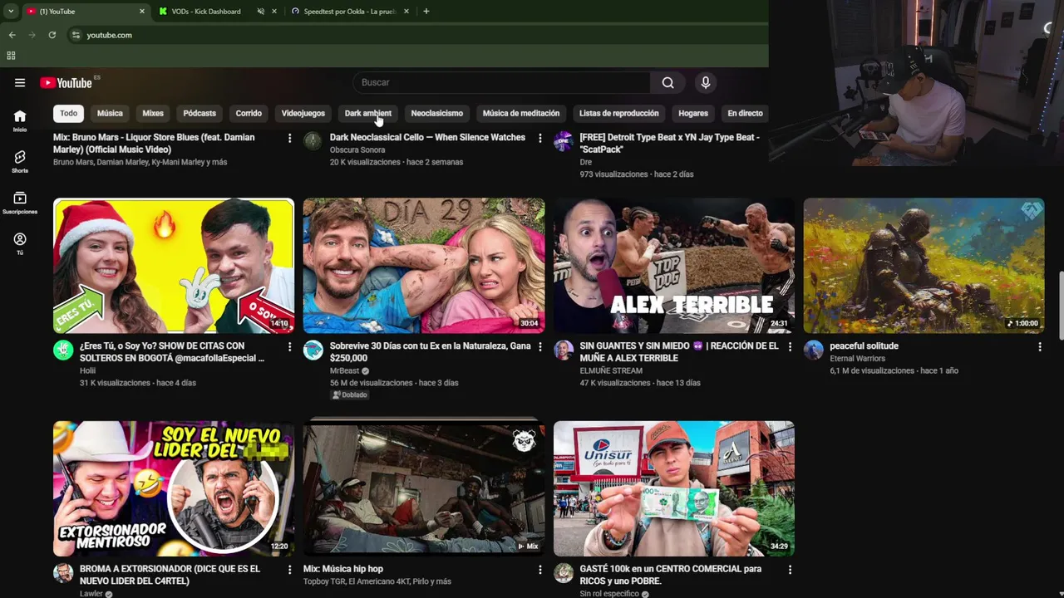Open the Holii channel avatar

63,350
